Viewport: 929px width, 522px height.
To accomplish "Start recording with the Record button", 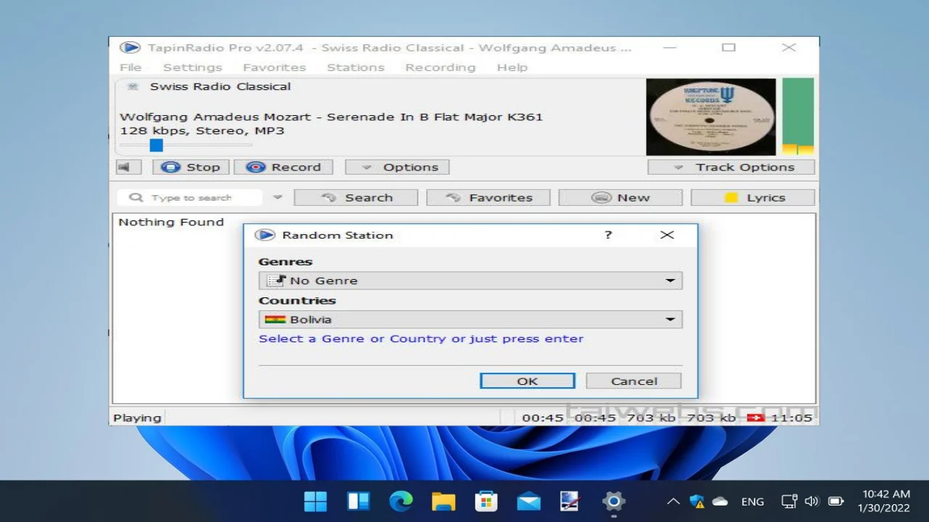I will pyautogui.click(x=283, y=167).
